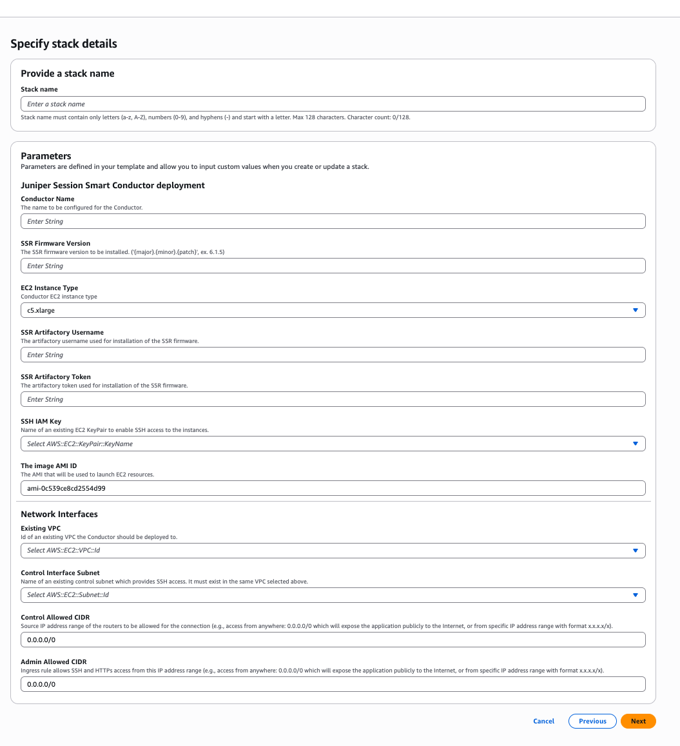The width and height of the screenshot is (680, 746).
Task: Click the Cancel link
Action: pyautogui.click(x=543, y=721)
